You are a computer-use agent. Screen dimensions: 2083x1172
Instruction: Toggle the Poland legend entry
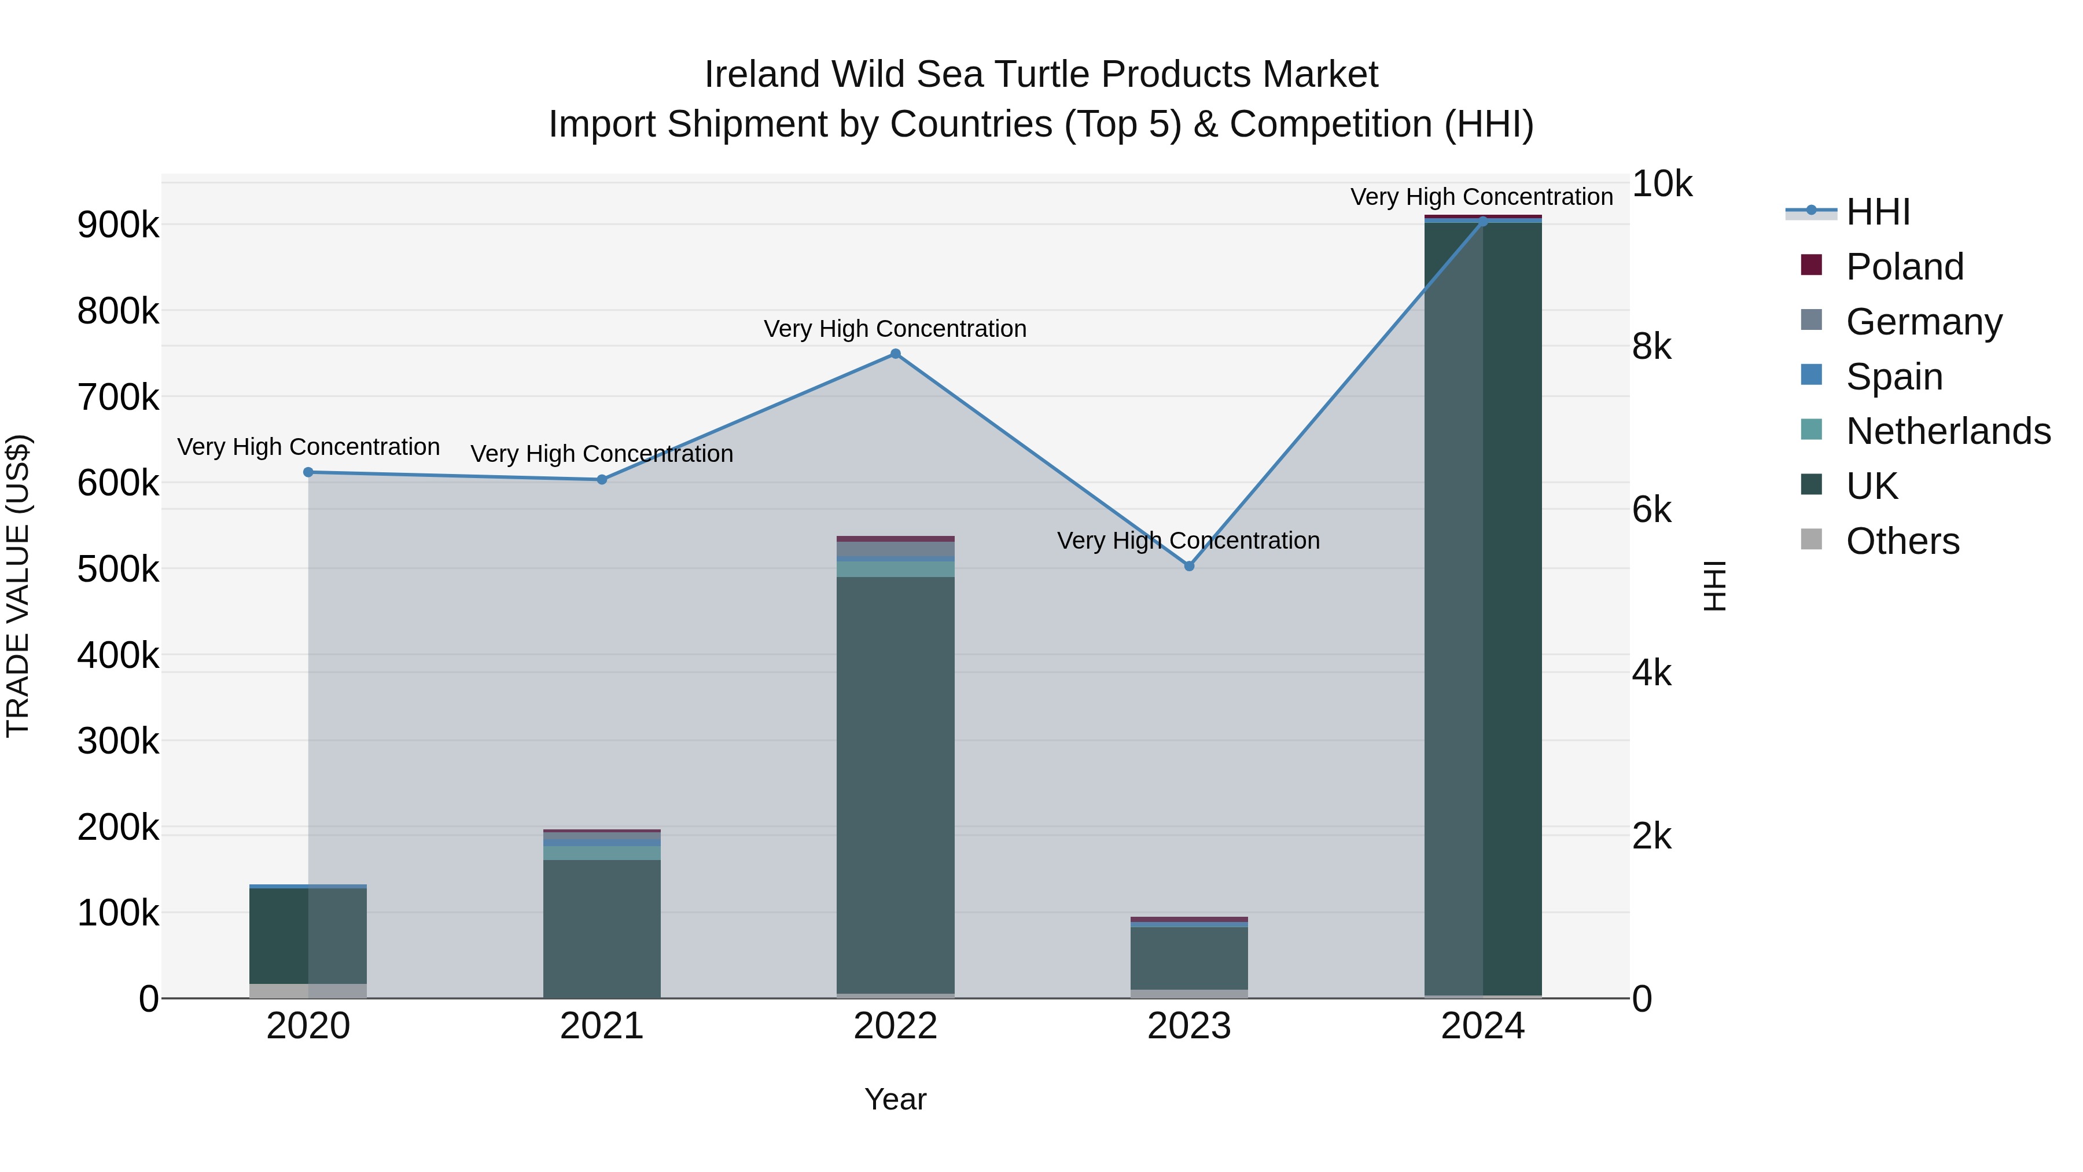(x=1882, y=267)
